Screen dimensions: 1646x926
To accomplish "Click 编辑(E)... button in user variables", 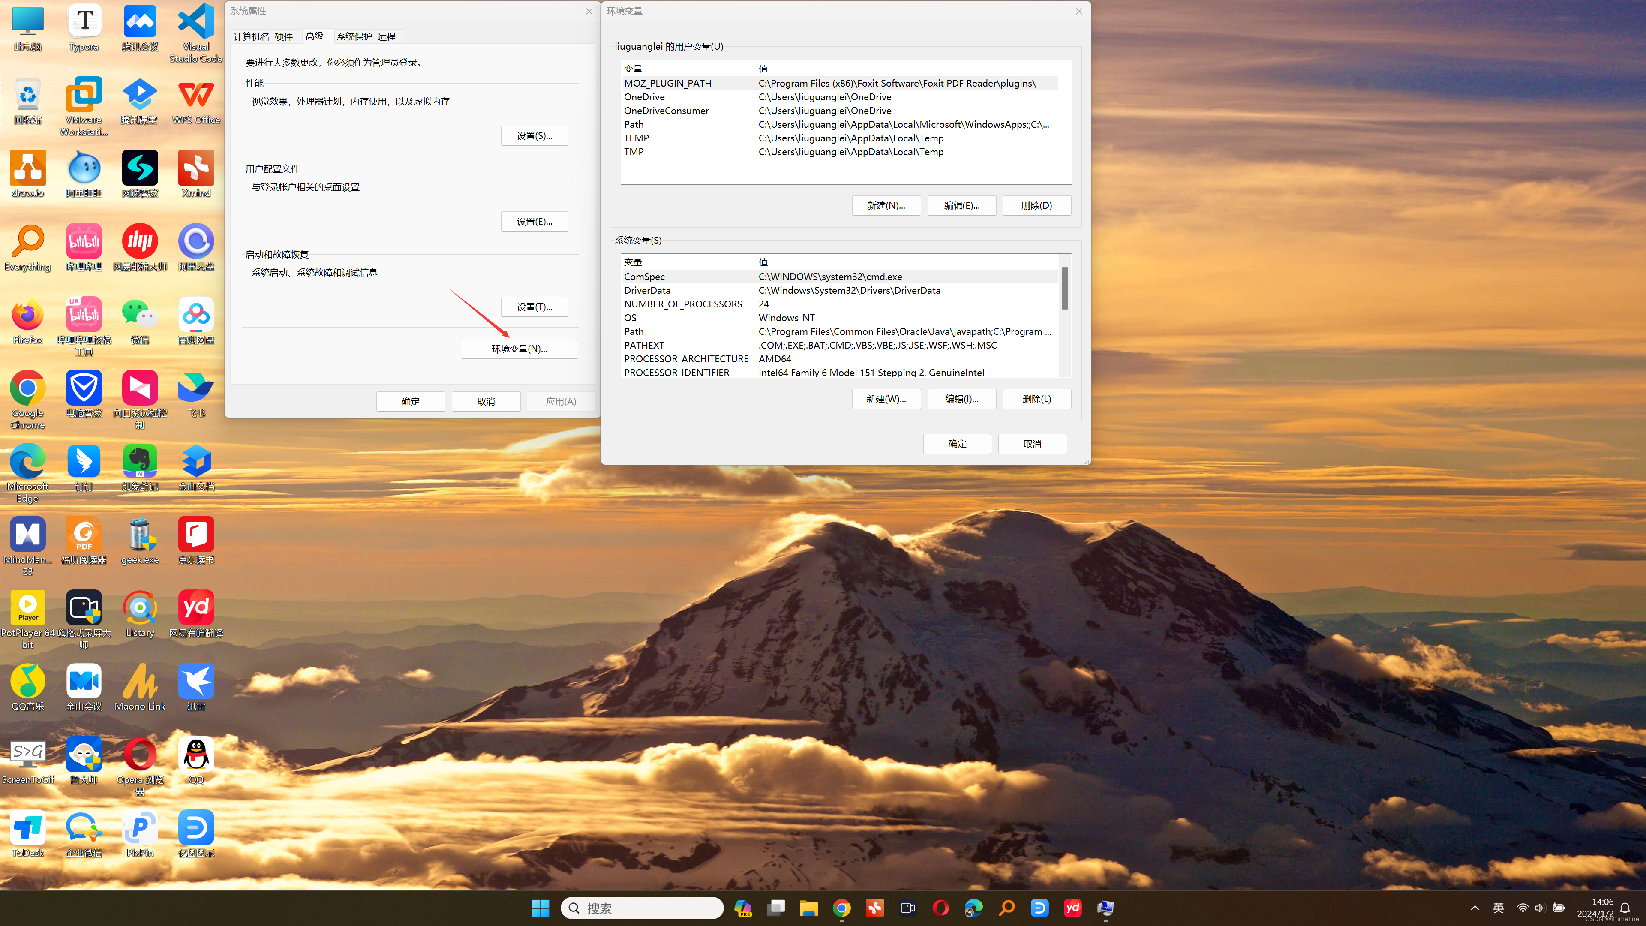I will pyautogui.click(x=962, y=204).
